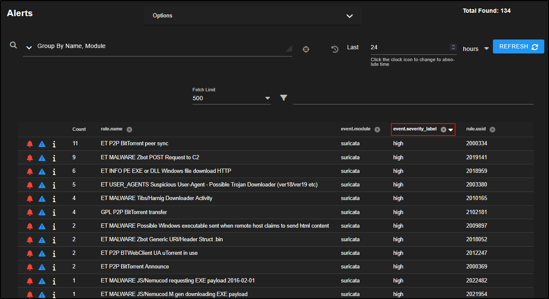The width and height of the screenshot is (549, 299).
Task: Click the Count column header
Action: 79,129
